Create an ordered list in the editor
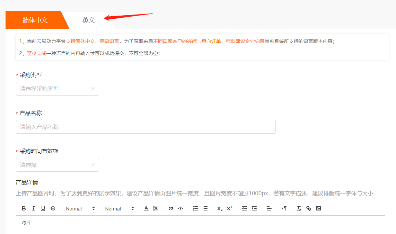The height and width of the screenshot is (234, 396). (195, 208)
